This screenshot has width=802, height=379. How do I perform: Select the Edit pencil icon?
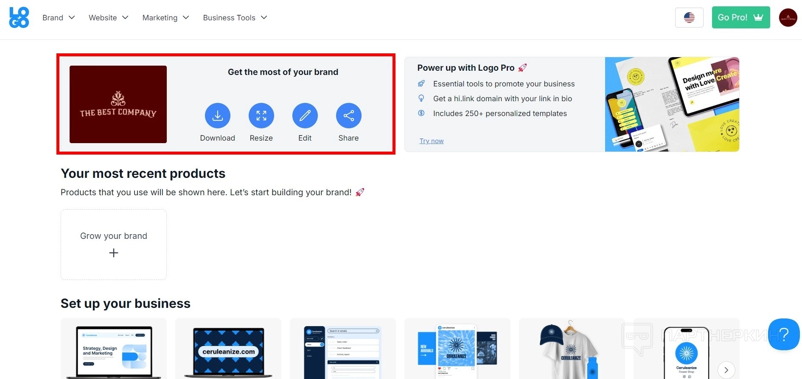click(305, 116)
